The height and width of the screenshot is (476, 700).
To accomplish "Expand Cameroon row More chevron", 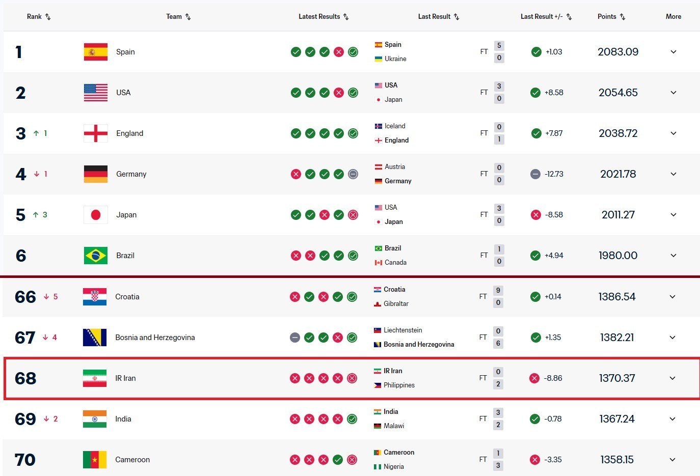I will coord(672,460).
